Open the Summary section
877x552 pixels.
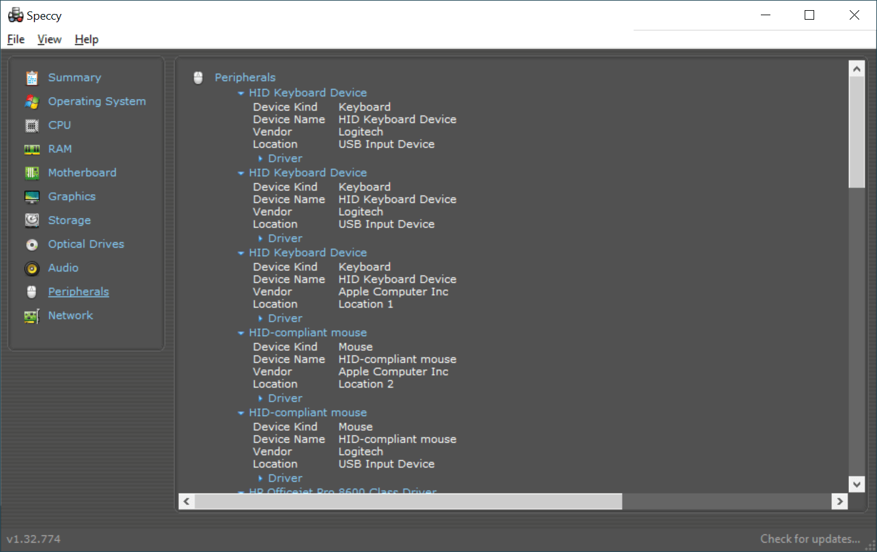coord(75,77)
